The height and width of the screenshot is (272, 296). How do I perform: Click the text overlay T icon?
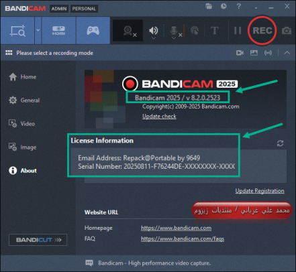pyautogui.click(x=214, y=31)
